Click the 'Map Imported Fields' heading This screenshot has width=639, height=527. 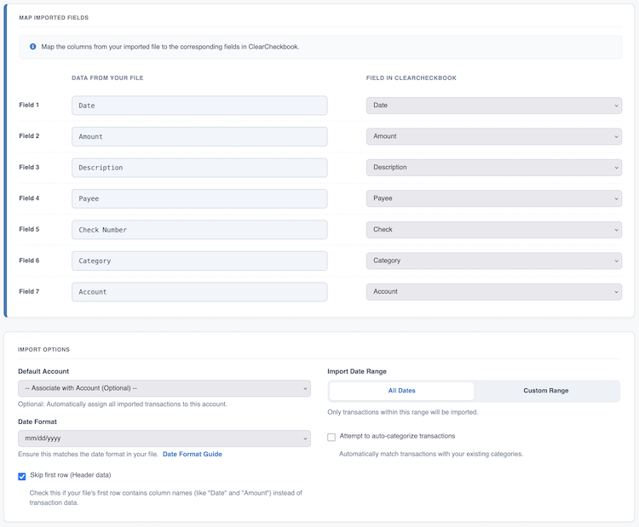[54, 18]
